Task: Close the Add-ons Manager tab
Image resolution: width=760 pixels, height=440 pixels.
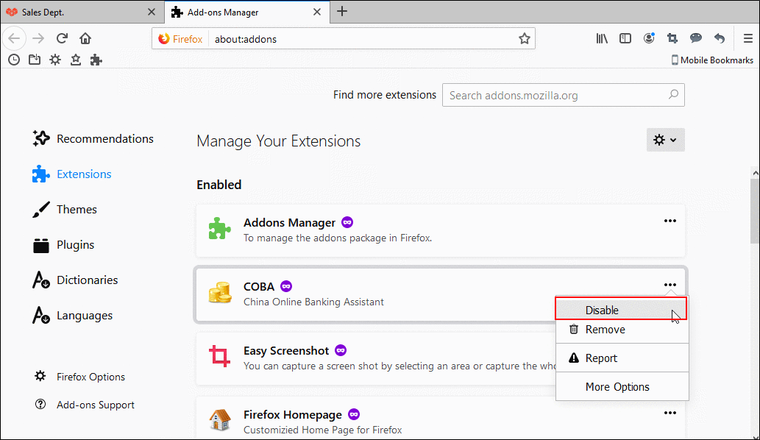Action: [x=317, y=12]
